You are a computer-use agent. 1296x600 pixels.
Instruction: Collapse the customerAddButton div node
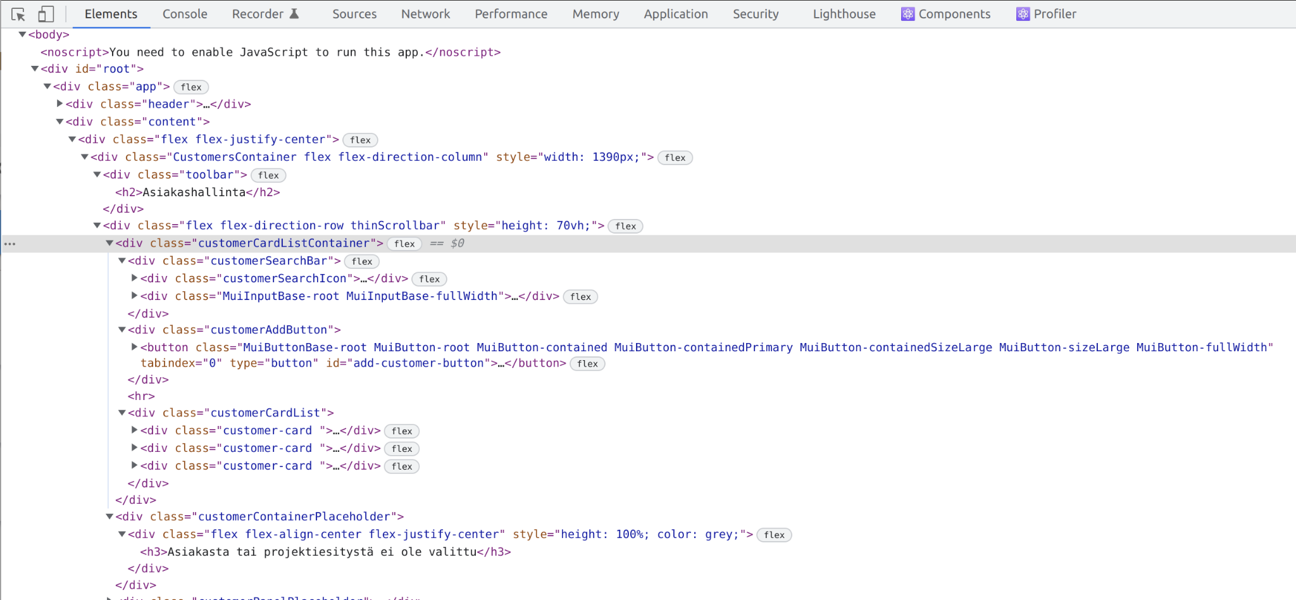[x=122, y=329]
